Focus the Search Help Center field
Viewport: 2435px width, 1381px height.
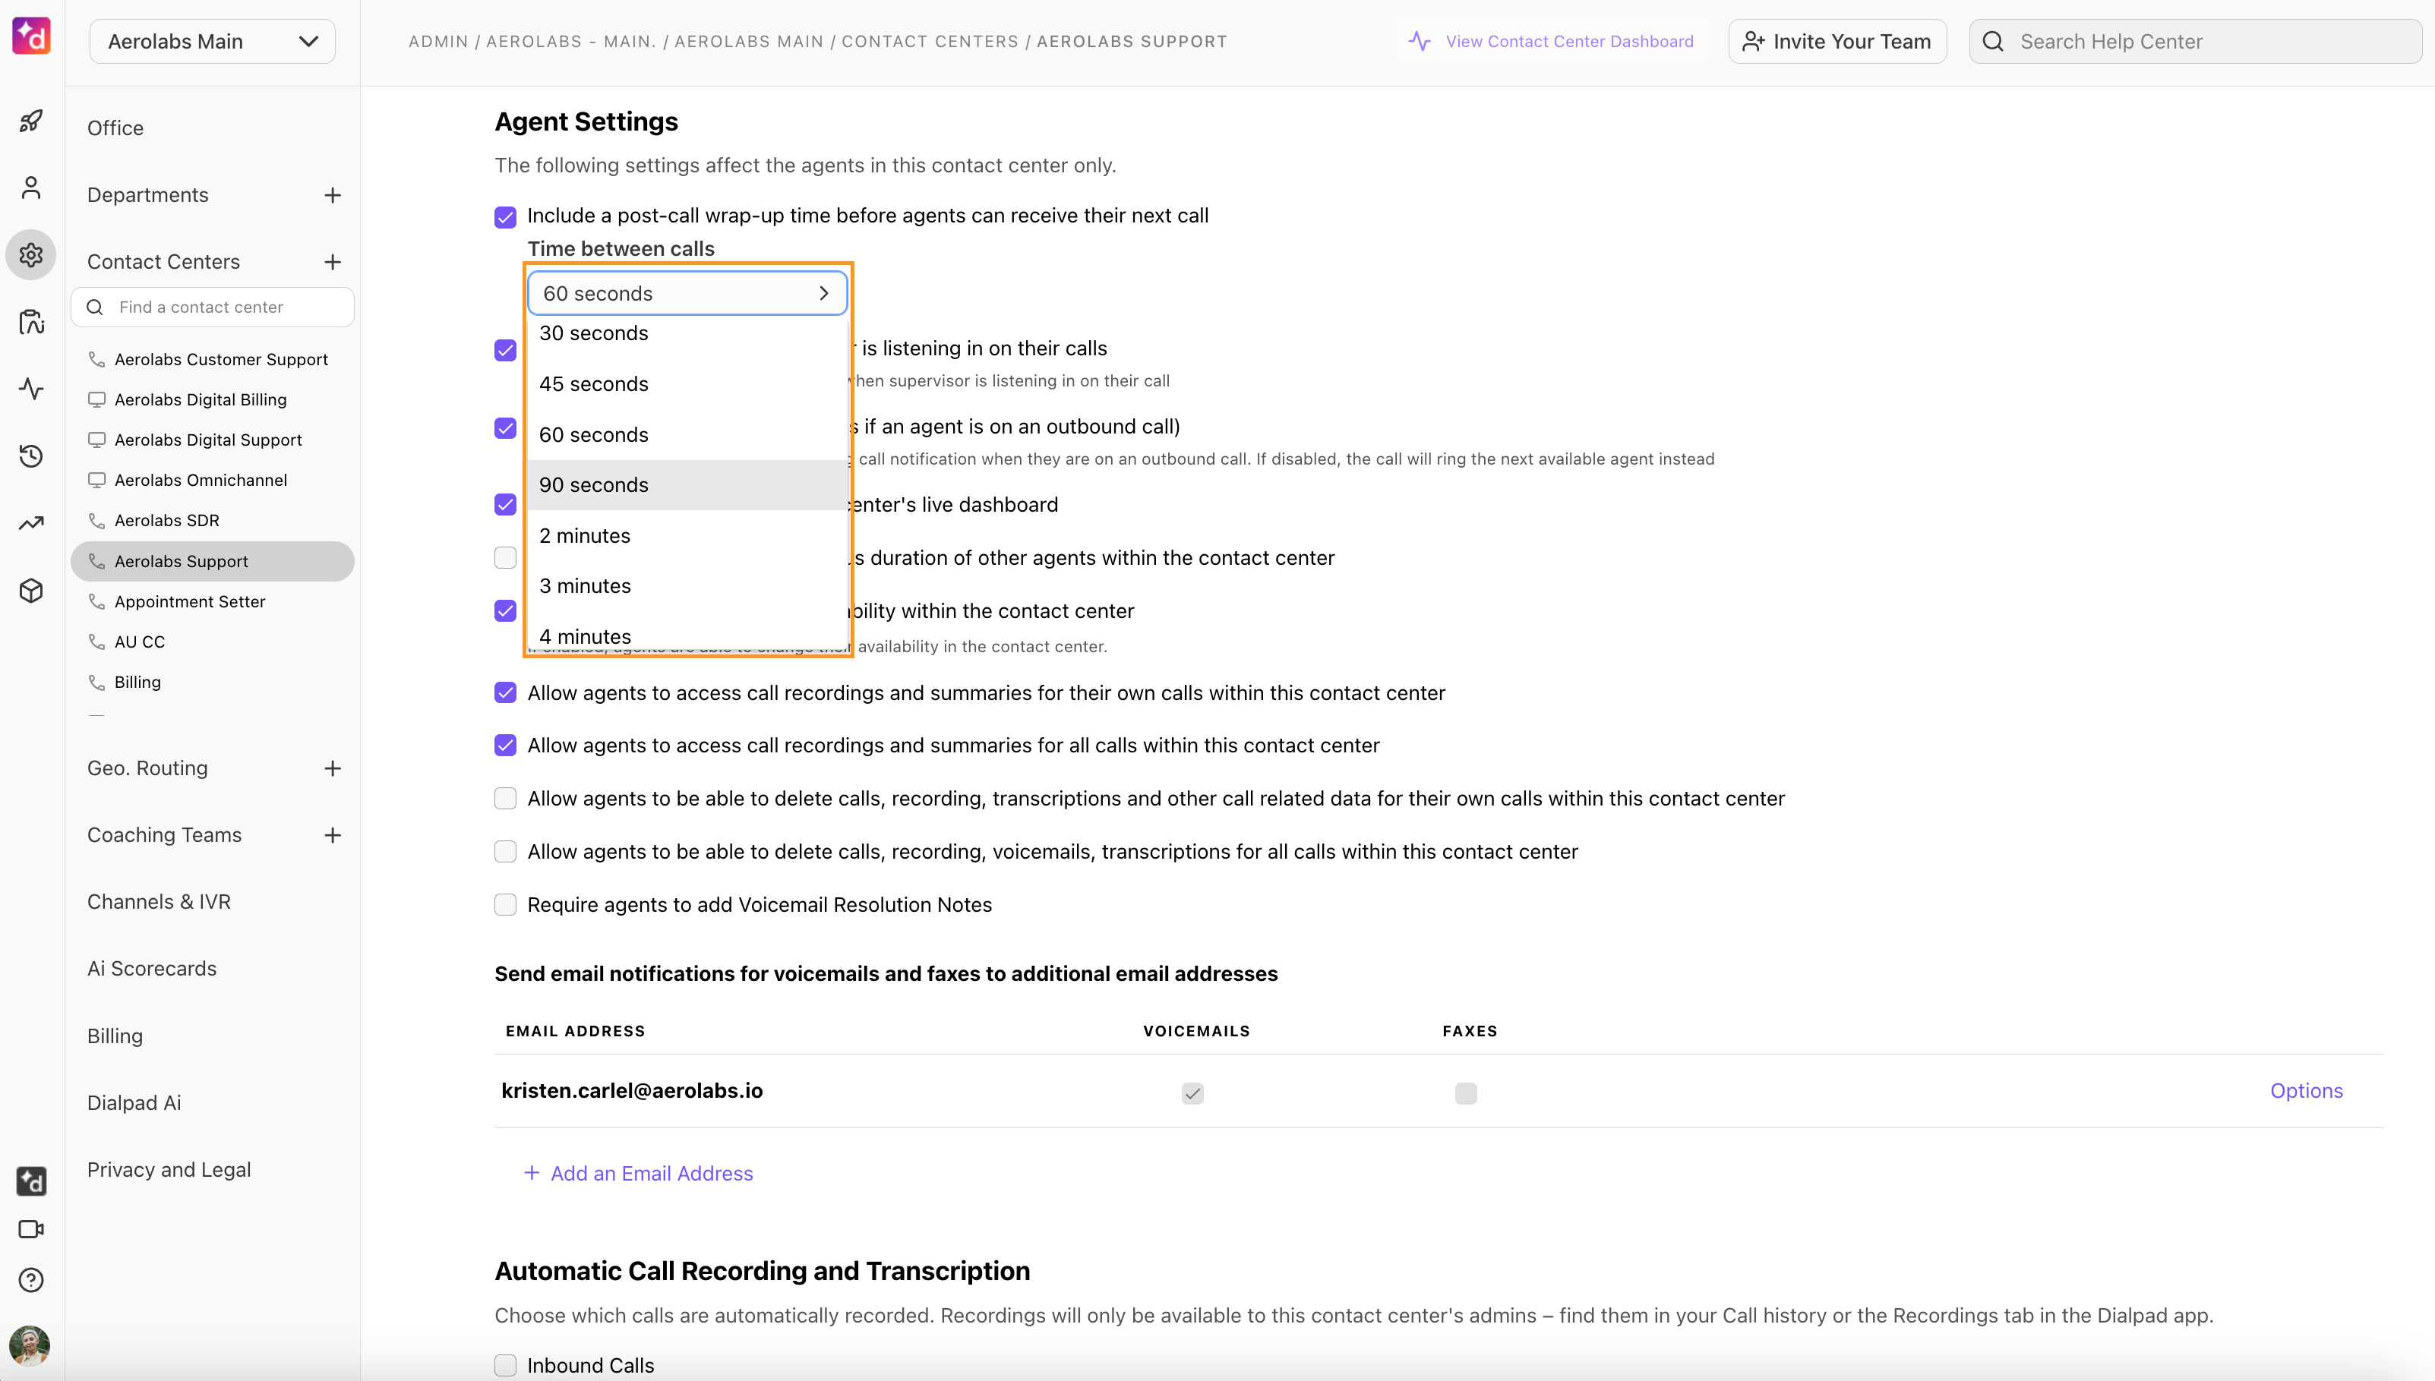click(x=2195, y=42)
